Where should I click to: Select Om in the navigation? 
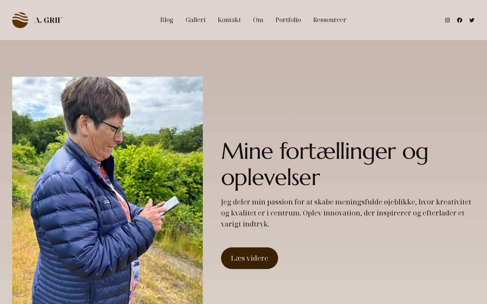[x=258, y=20]
